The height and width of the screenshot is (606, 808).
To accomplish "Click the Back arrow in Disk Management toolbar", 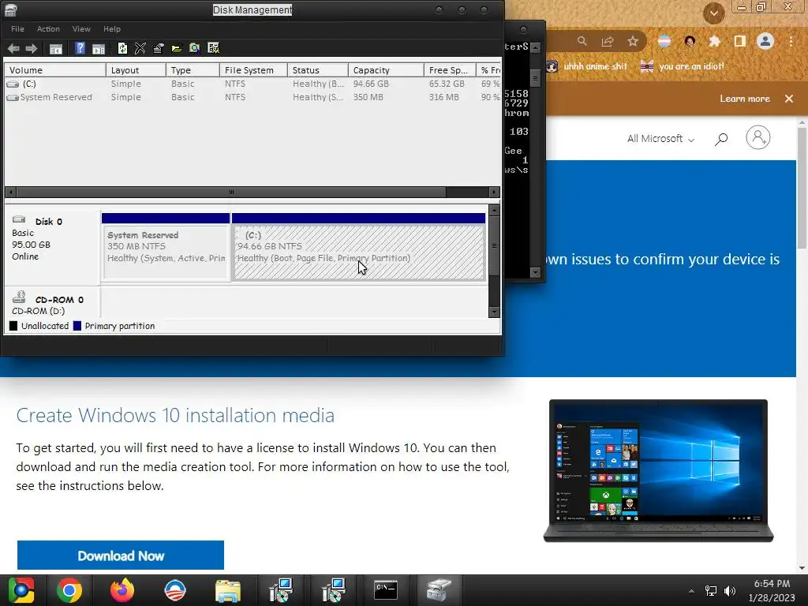I will pos(13,48).
